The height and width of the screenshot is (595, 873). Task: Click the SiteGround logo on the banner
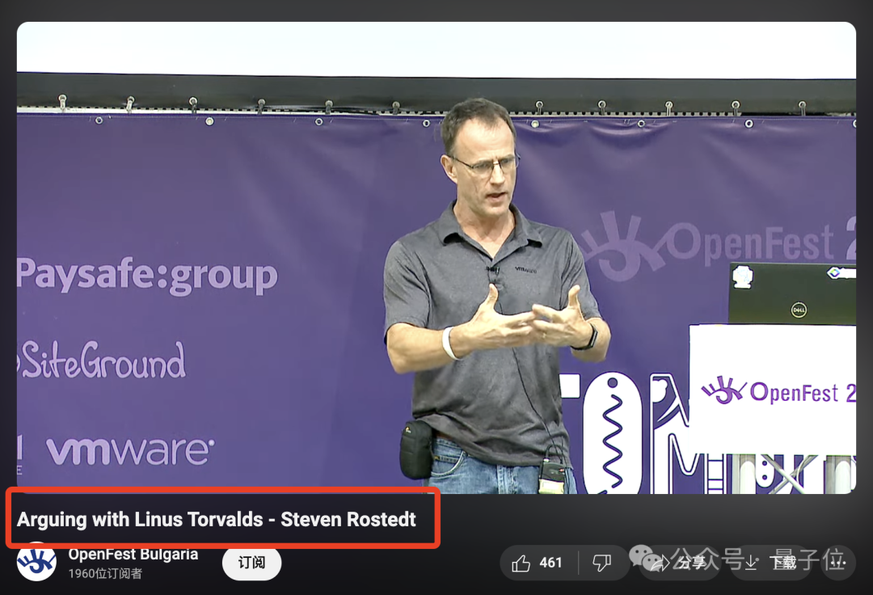101,360
